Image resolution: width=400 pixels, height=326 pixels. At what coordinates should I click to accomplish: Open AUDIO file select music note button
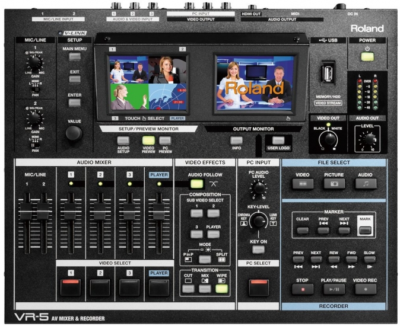366,183
